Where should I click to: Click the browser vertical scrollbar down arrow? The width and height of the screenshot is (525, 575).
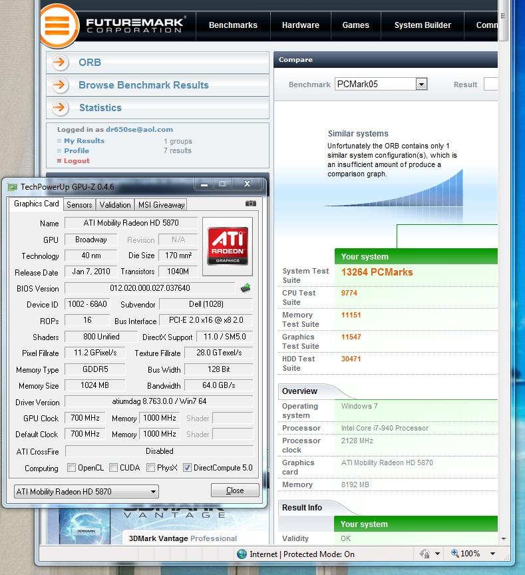click(x=504, y=539)
